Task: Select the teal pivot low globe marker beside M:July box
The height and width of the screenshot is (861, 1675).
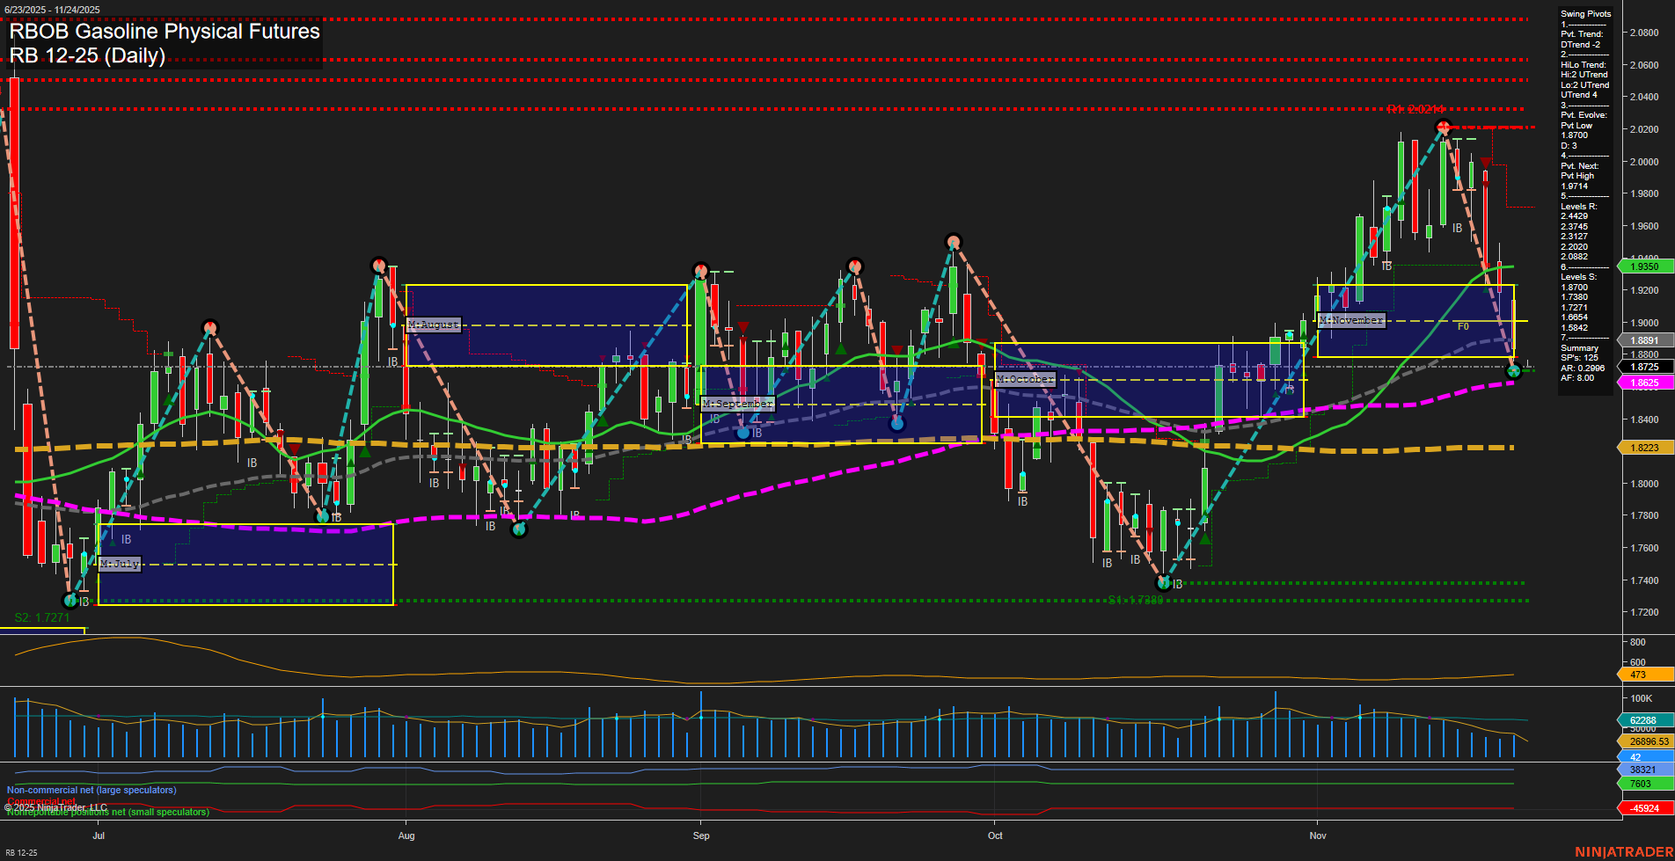Action: click(x=69, y=602)
